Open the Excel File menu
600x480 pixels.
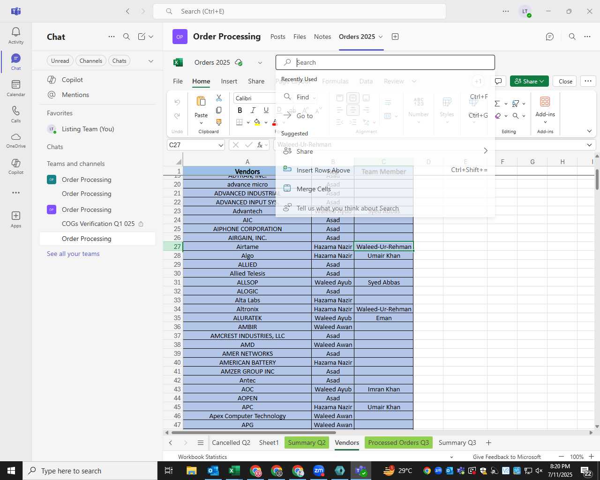[x=178, y=81]
